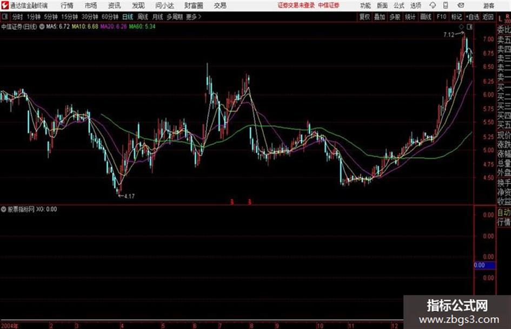Click the 4.17 low price marker
The width and height of the screenshot is (511, 329).
click(129, 197)
